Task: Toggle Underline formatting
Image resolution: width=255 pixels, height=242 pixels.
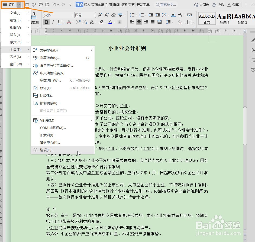Action: click(60, 22)
